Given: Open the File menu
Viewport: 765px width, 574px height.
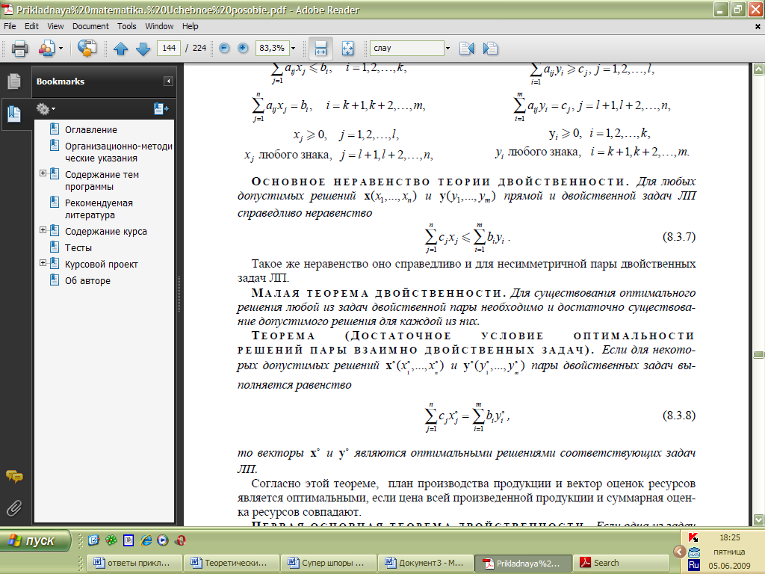Looking at the screenshot, I should [x=10, y=26].
